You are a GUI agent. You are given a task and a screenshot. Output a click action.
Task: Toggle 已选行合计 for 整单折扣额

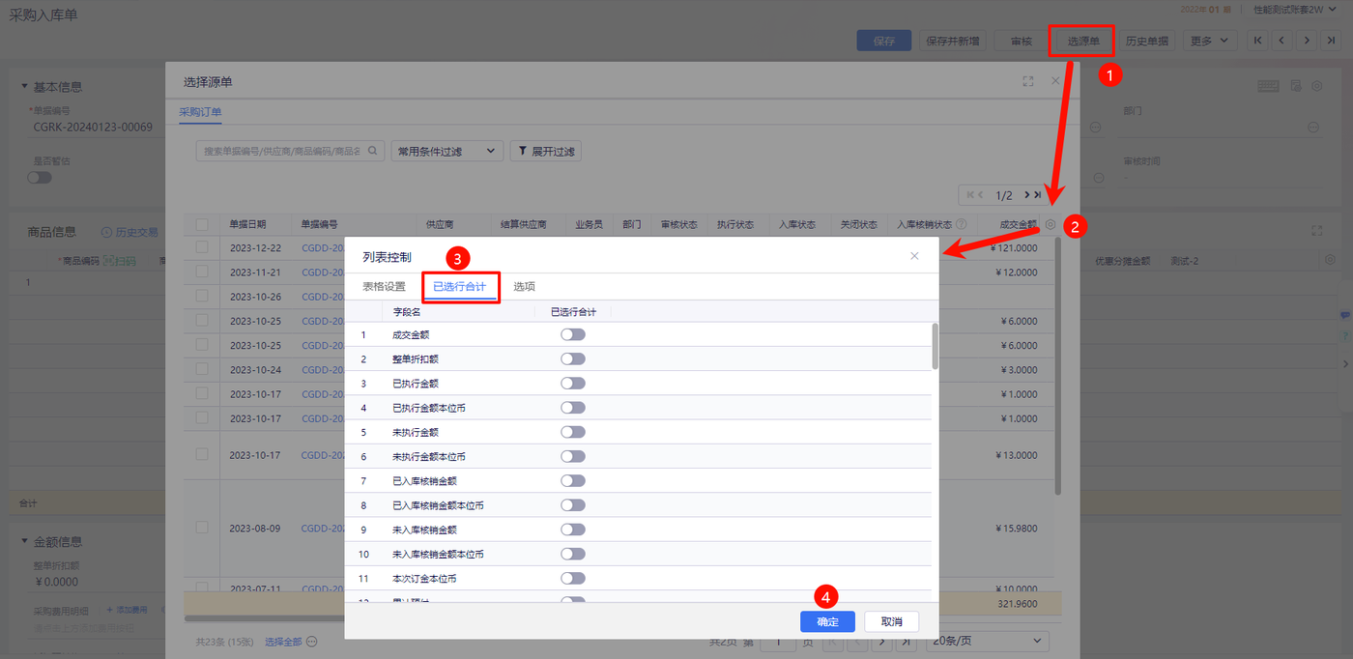click(x=573, y=358)
